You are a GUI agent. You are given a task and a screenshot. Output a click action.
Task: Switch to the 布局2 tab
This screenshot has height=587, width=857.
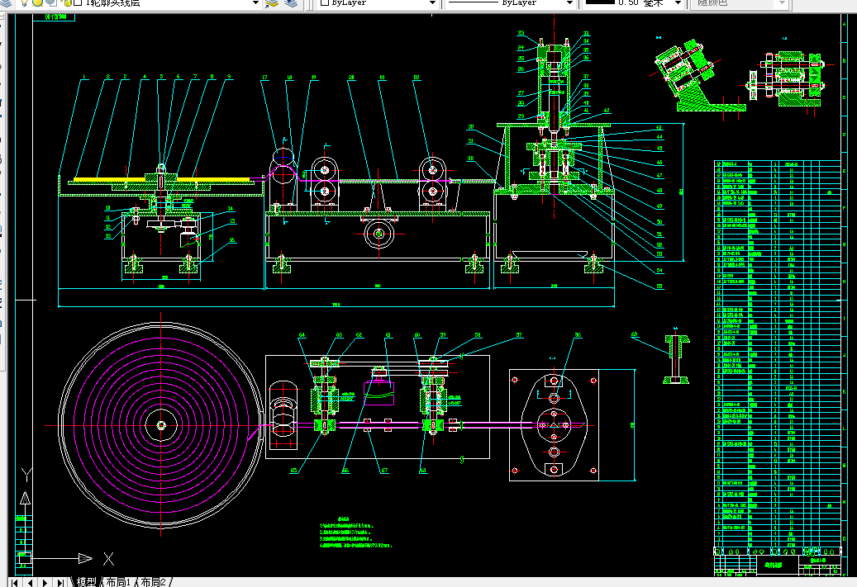pyautogui.click(x=153, y=583)
